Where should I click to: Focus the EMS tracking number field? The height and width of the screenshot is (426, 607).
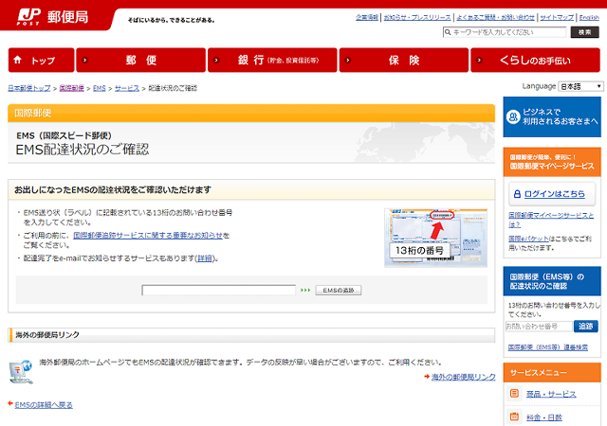pos(219,290)
